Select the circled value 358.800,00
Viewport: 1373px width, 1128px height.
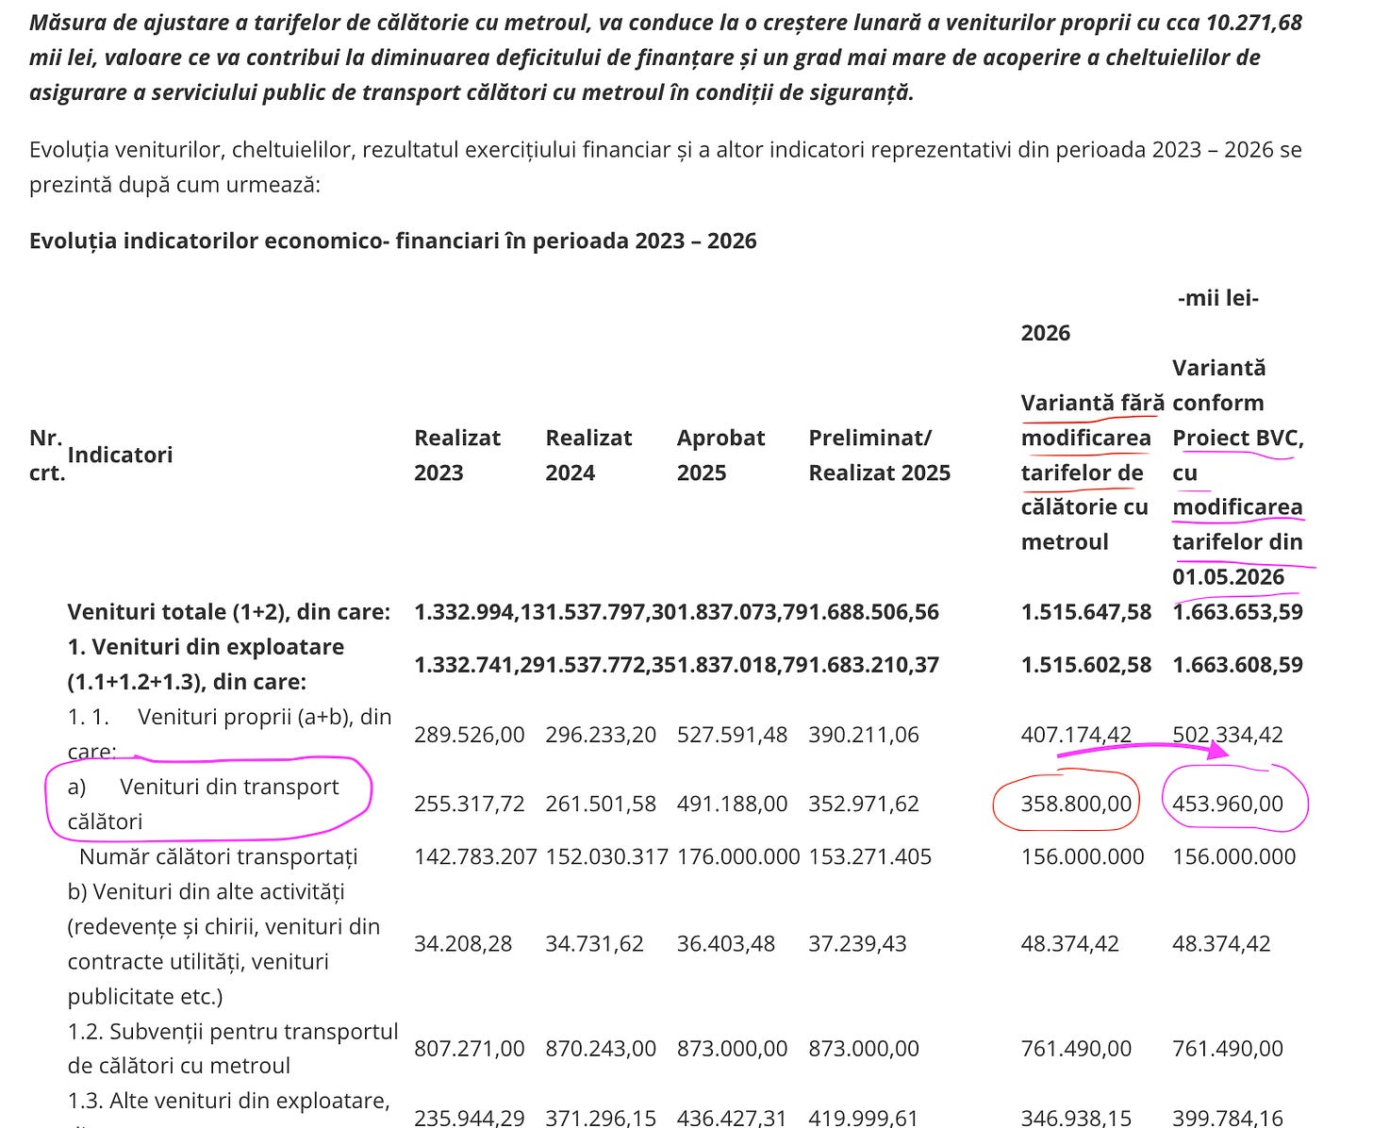[x=1076, y=803]
